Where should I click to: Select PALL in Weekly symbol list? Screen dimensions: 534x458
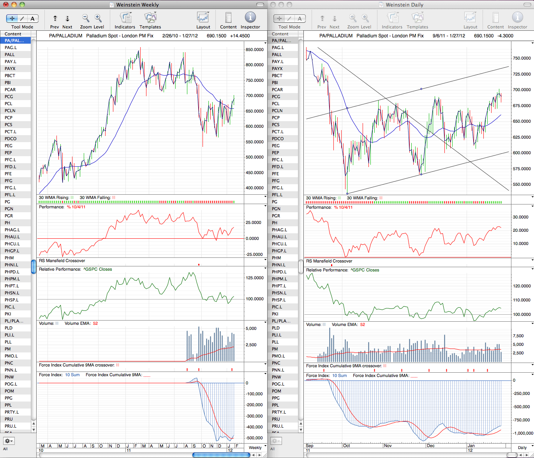(15, 55)
